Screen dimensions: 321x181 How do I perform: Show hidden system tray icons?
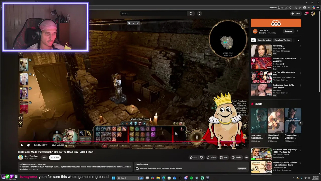293,178
